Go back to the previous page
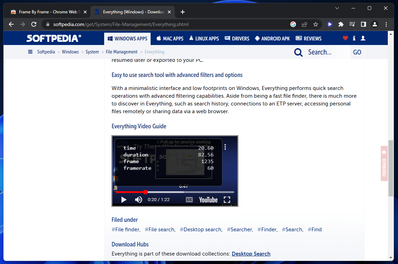The image size is (398, 264). tap(11, 24)
